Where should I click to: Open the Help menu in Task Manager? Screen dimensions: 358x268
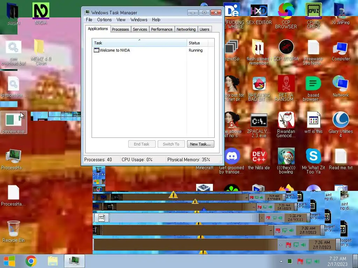coord(156,20)
